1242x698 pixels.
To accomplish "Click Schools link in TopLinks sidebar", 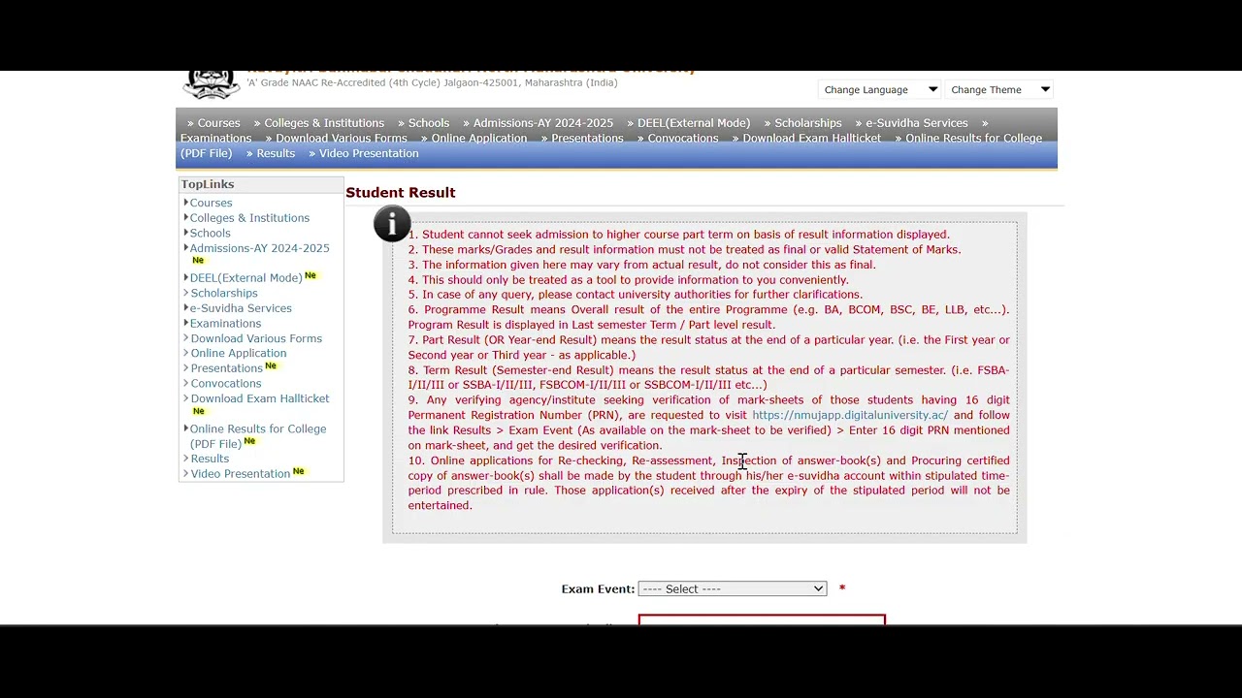I will click(210, 233).
